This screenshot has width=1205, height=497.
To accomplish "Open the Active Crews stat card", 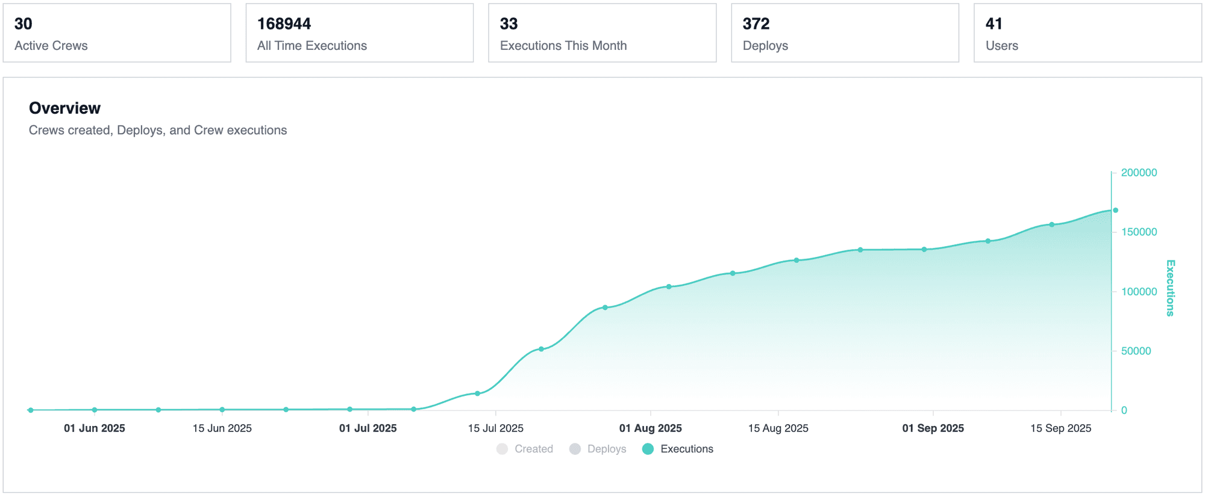I will [x=117, y=33].
